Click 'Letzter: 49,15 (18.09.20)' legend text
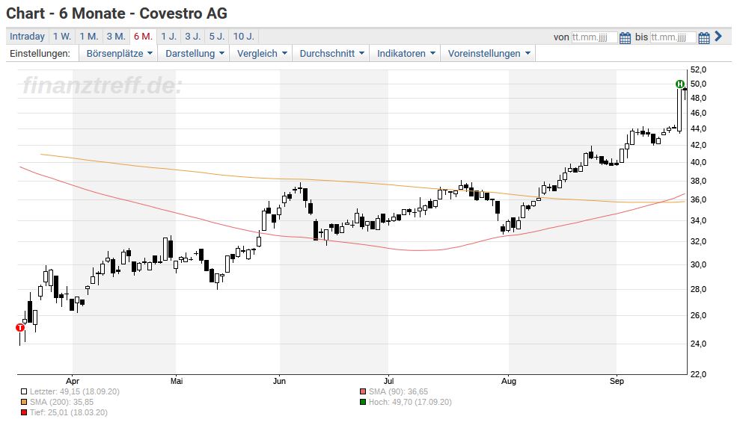 pyautogui.click(x=75, y=391)
